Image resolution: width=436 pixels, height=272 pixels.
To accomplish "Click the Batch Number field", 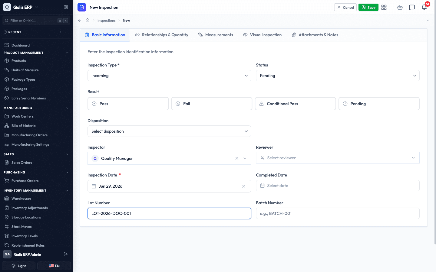I will click(x=338, y=213).
